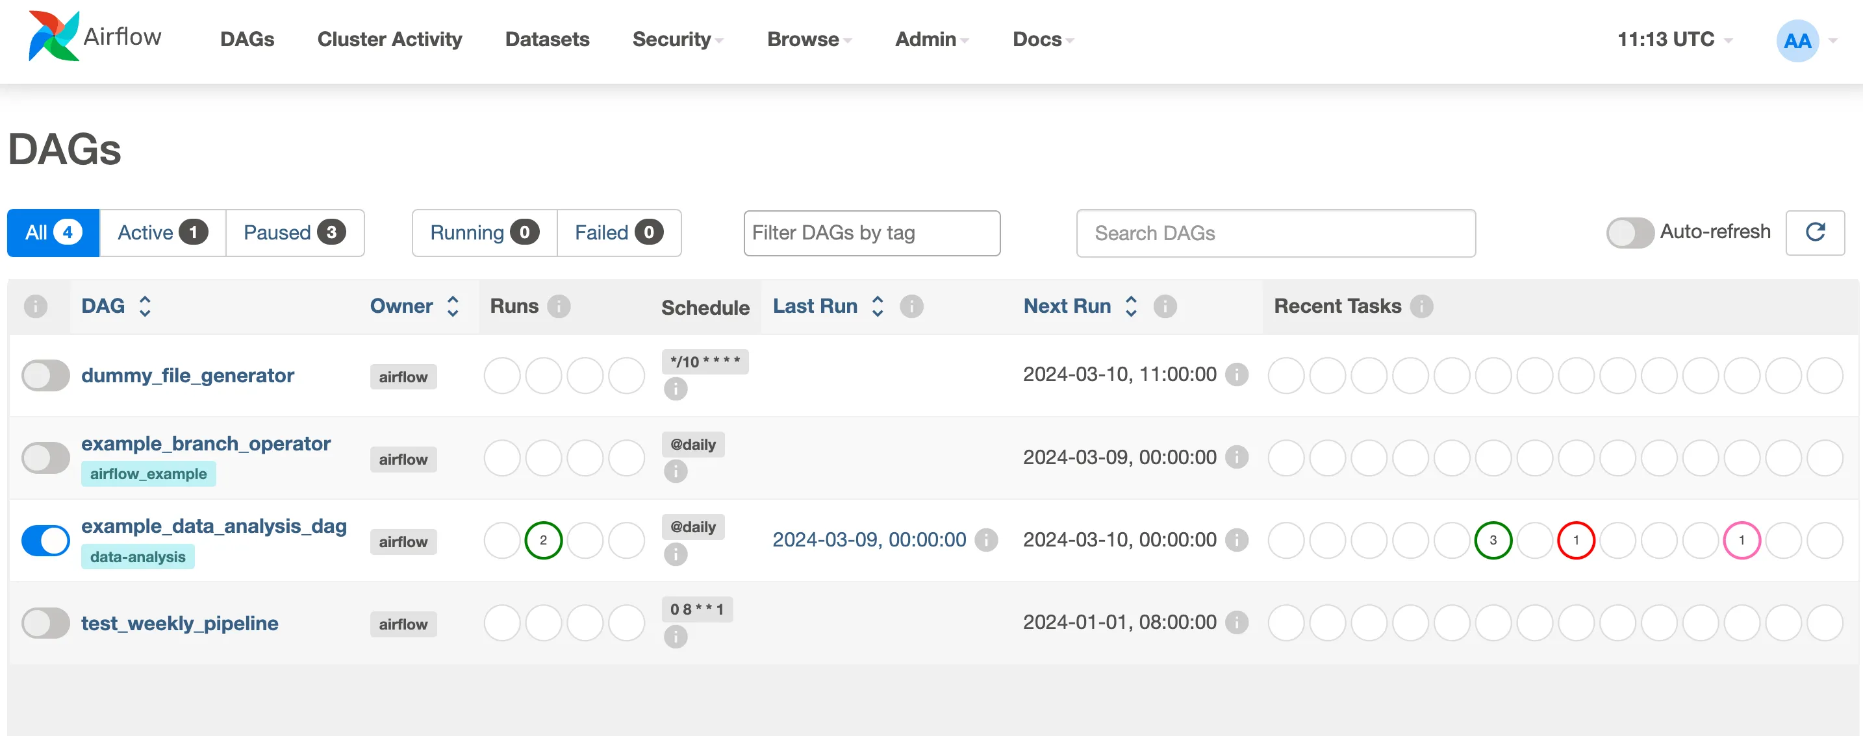Image resolution: width=1863 pixels, height=736 pixels.
Task: Unpause the dummy_file_generator DAG
Action: 45,376
